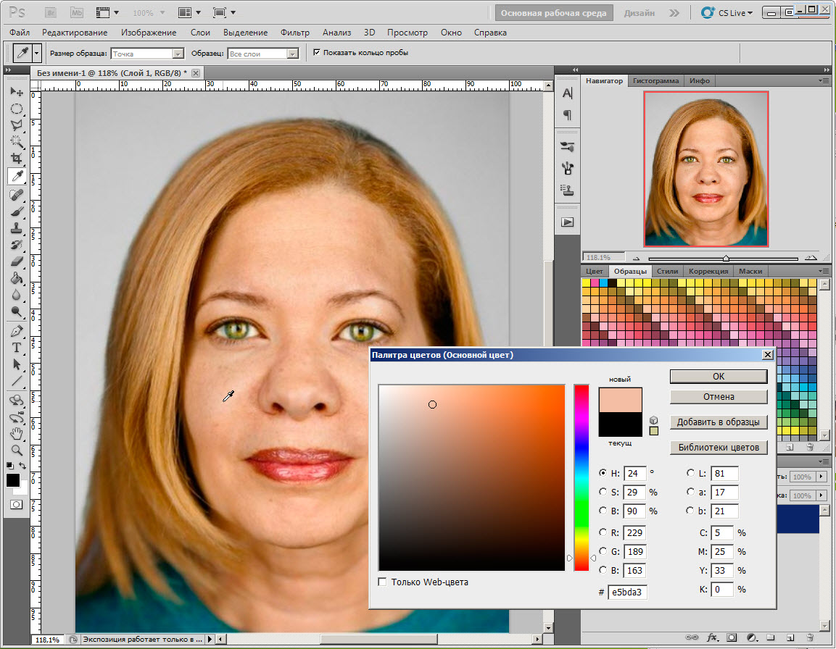
Task: Select the Zoom tool in toolbox
Action: point(17,451)
